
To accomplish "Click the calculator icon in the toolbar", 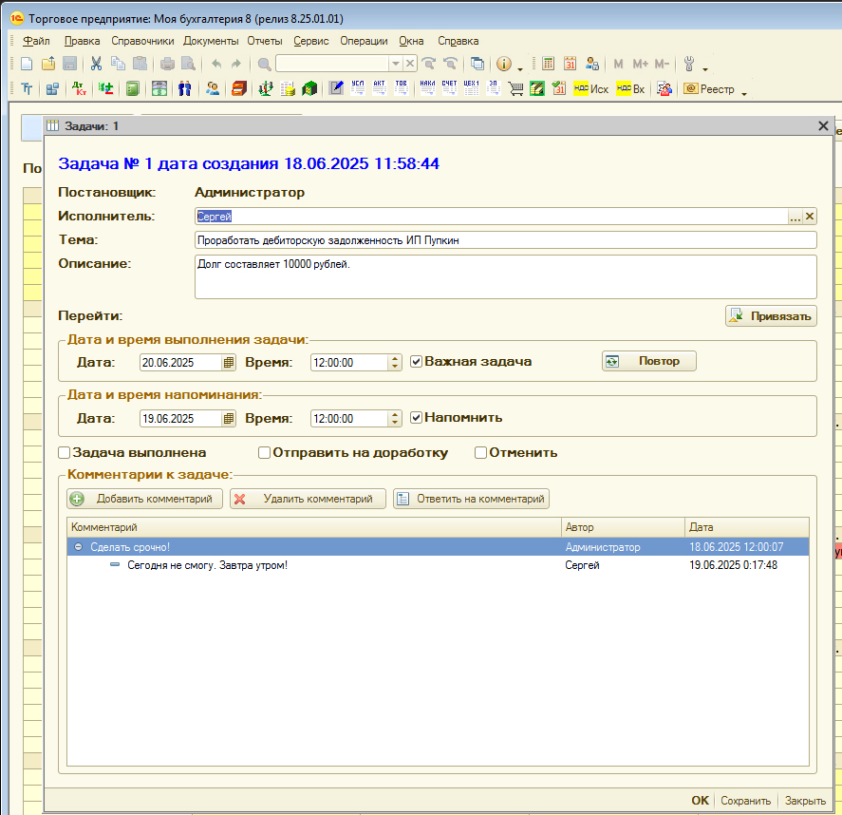I will [x=548, y=64].
